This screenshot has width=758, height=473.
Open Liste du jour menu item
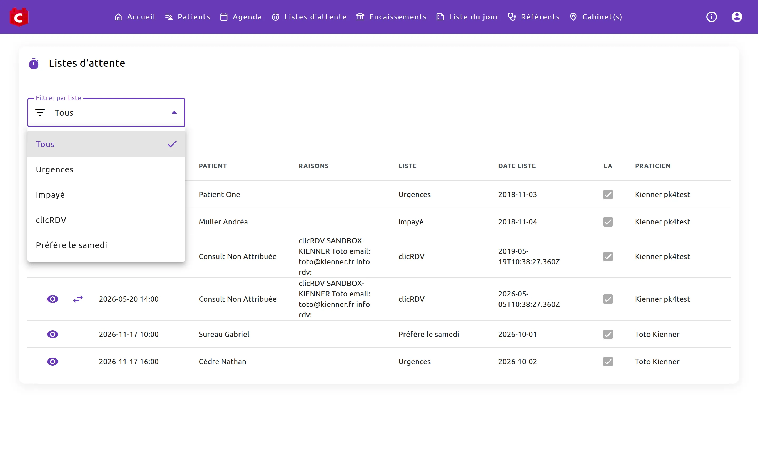467,17
